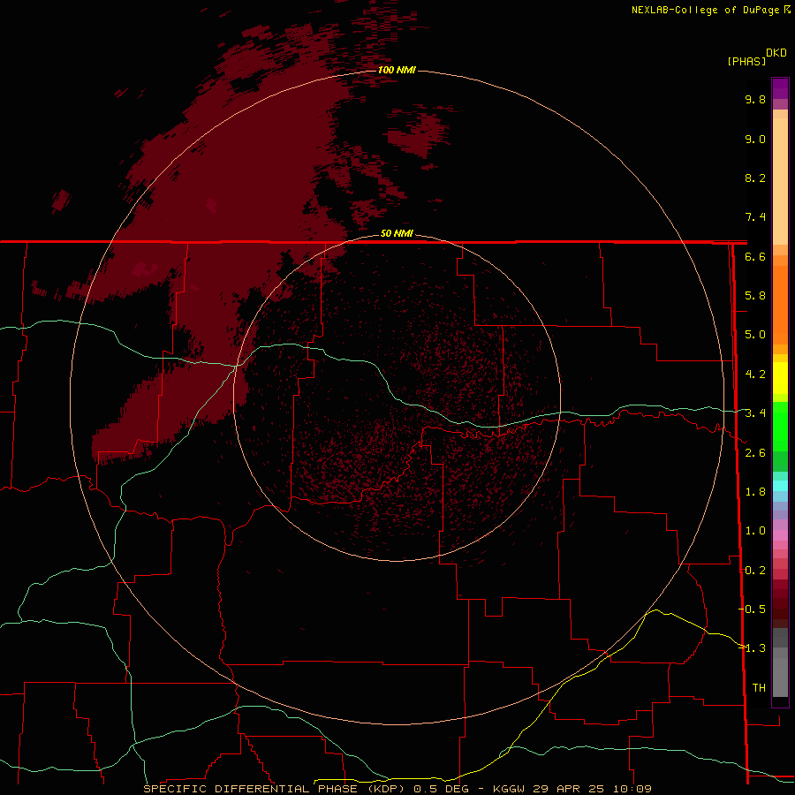Click the 0.2 value on the color scale
795x795 pixels.
(755, 571)
